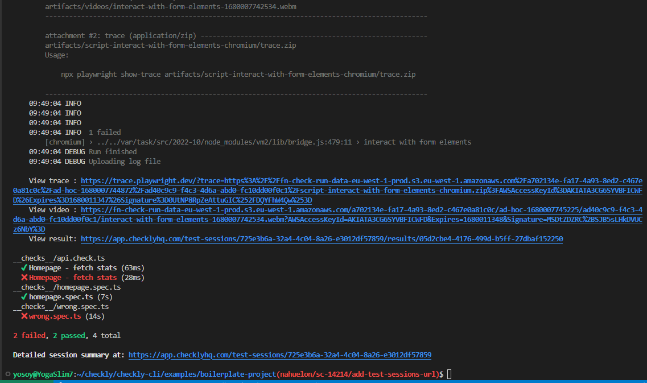
Task: Click the text "__checks__/homepage.spec.ts"
Action: (x=67, y=287)
